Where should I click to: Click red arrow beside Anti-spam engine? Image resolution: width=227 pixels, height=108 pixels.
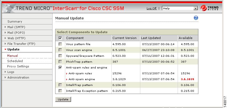[67, 79]
